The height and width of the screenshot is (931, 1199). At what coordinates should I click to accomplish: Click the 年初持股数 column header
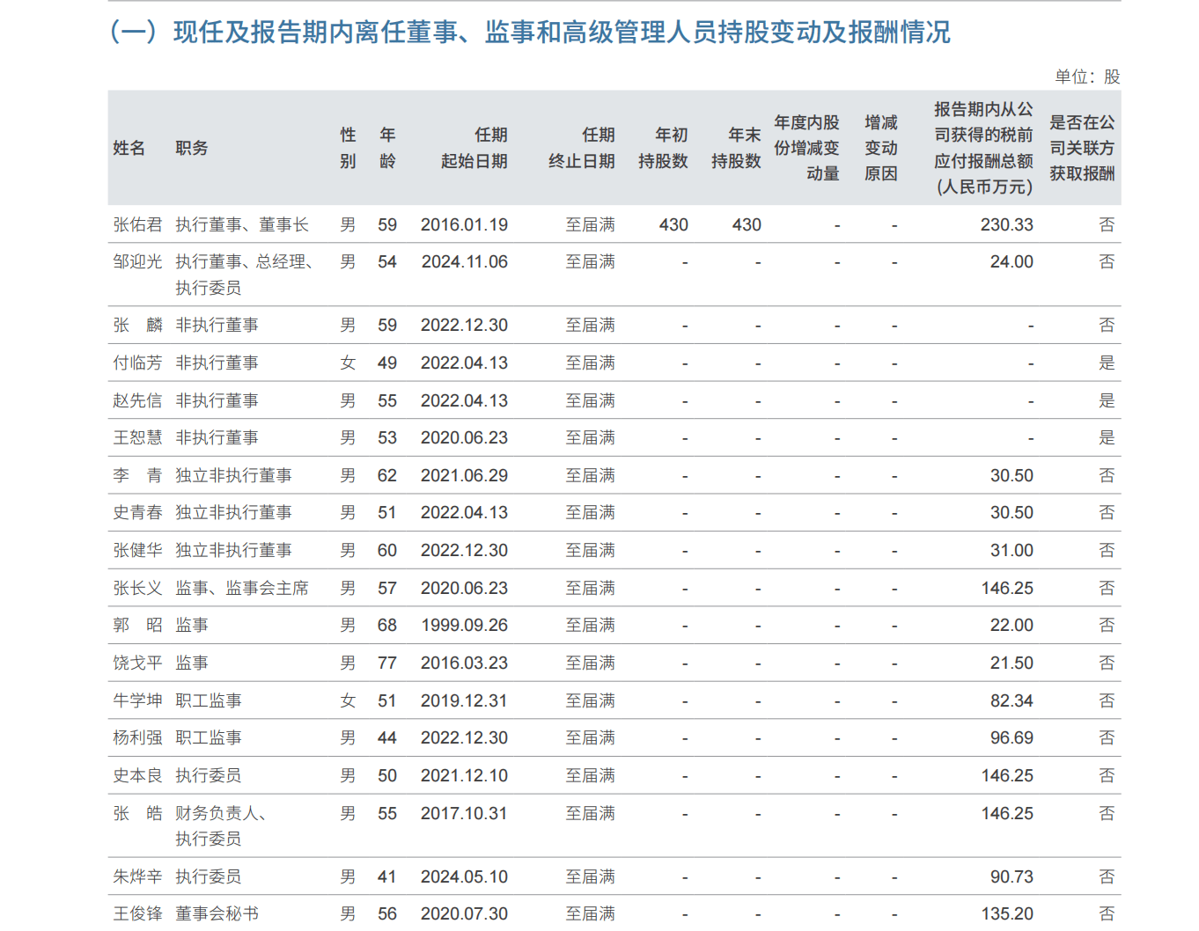click(664, 148)
